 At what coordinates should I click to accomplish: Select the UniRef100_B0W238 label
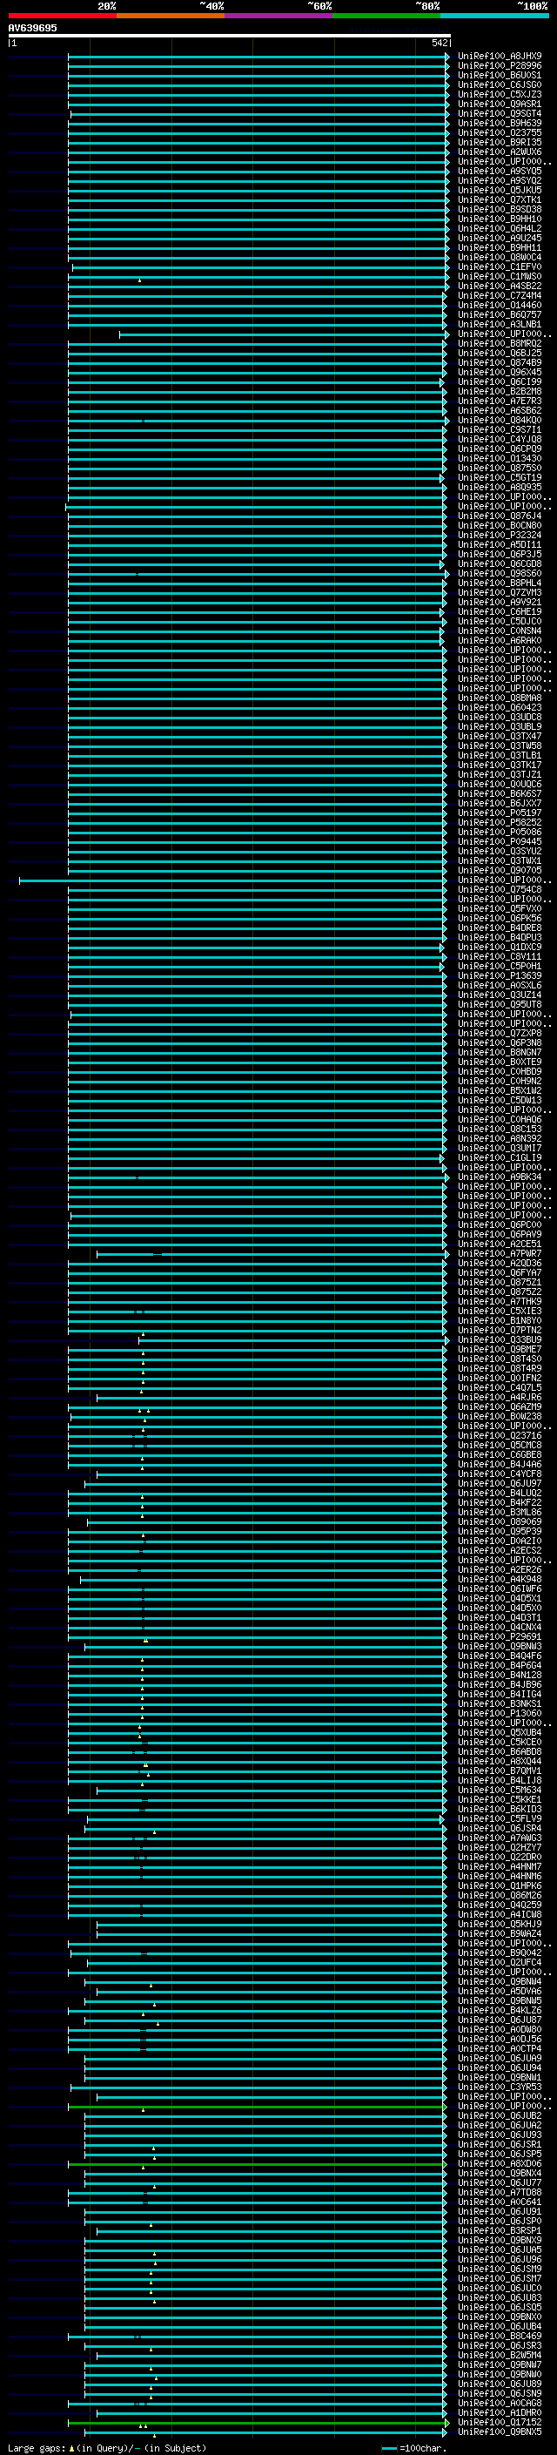[499, 1416]
